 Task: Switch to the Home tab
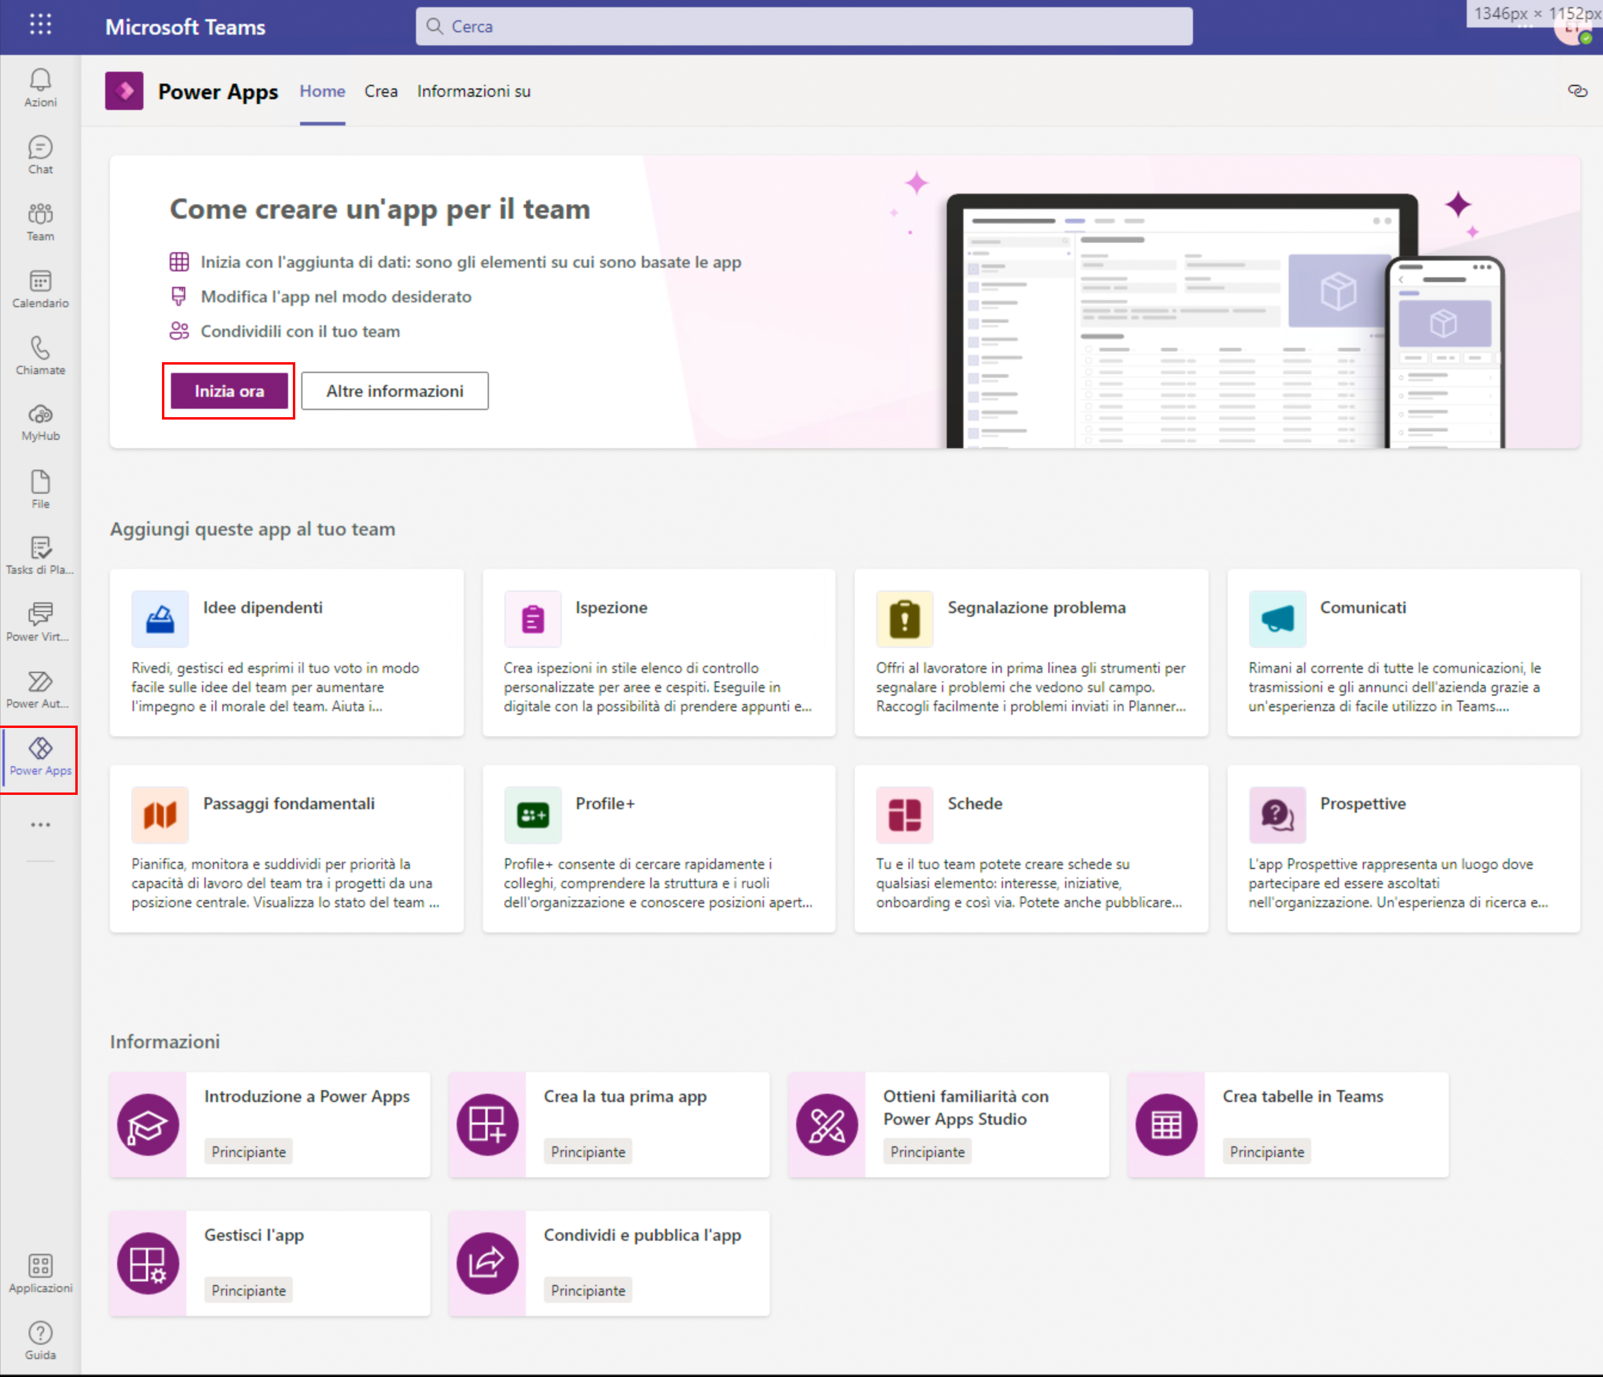[323, 91]
